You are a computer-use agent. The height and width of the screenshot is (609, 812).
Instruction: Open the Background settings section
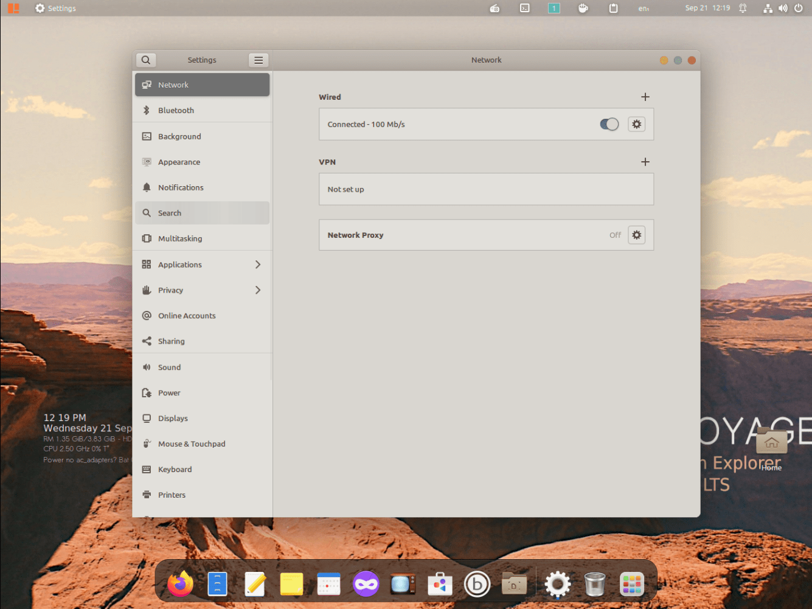(x=179, y=136)
